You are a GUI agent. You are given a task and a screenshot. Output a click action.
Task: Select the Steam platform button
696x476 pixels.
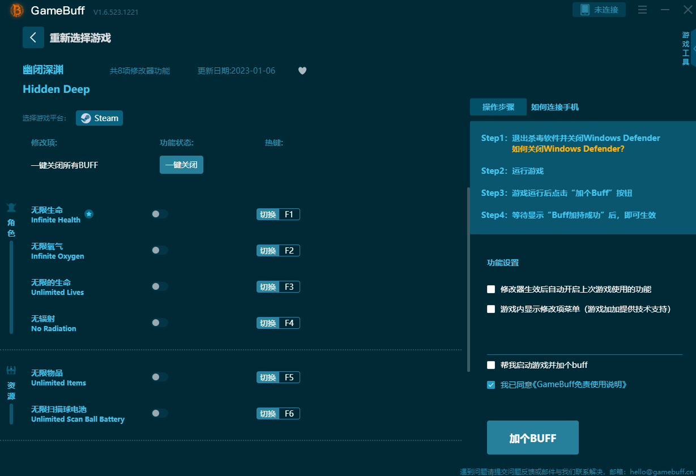point(99,118)
